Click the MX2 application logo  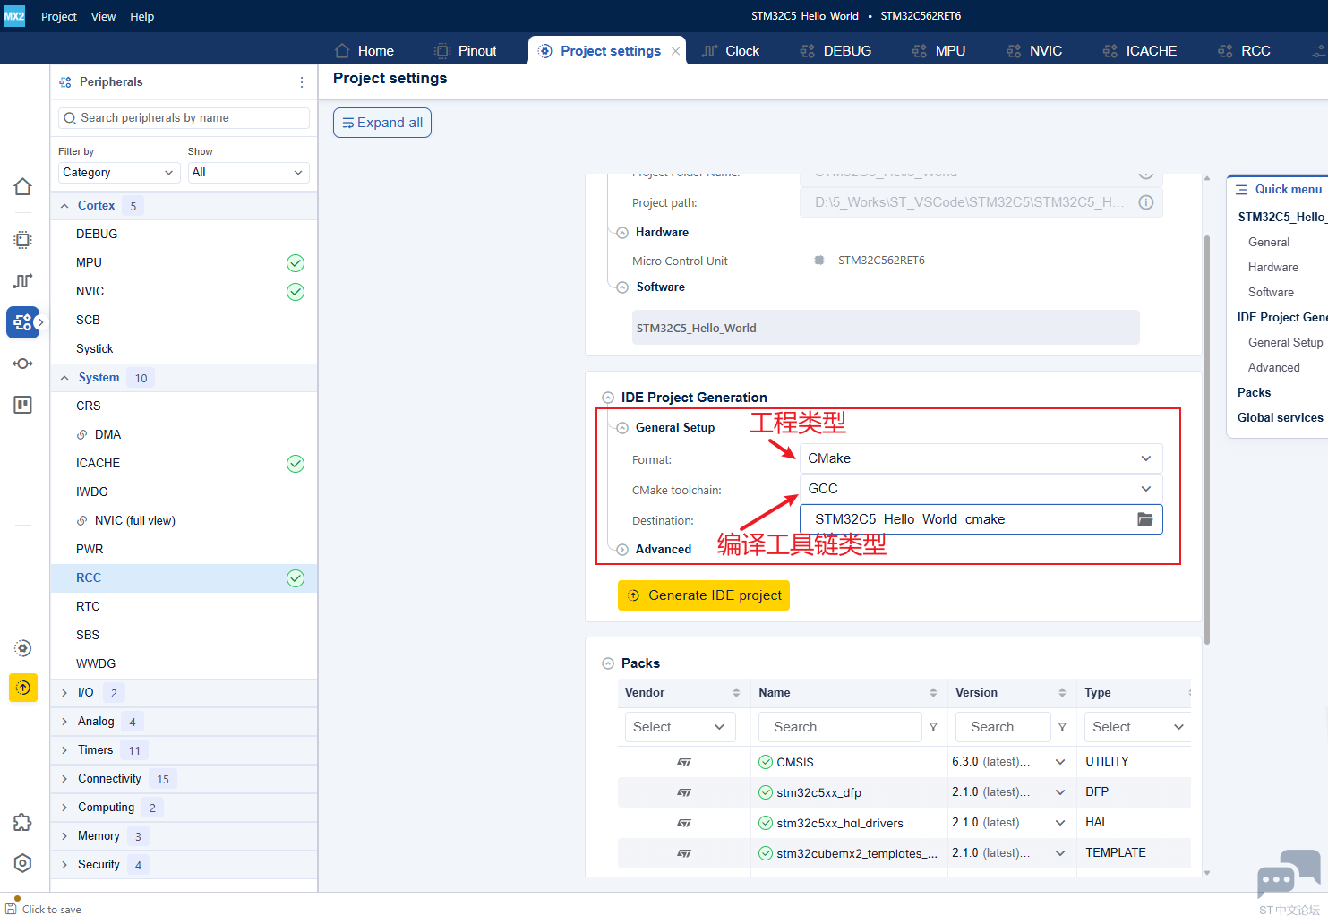click(x=14, y=16)
